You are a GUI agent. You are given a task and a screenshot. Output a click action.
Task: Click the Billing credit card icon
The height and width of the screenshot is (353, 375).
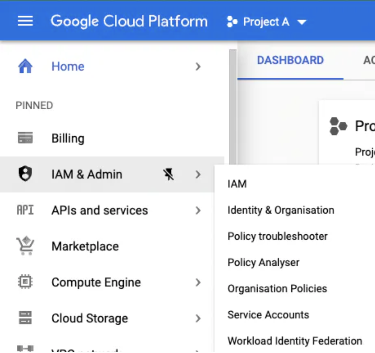pyautogui.click(x=25, y=138)
